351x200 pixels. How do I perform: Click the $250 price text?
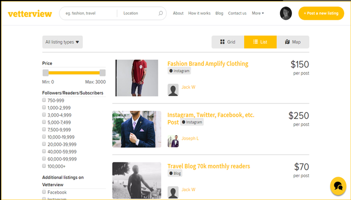coord(299,116)
